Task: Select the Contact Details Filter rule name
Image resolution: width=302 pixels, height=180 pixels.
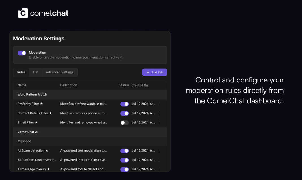Action: [33, 113]
